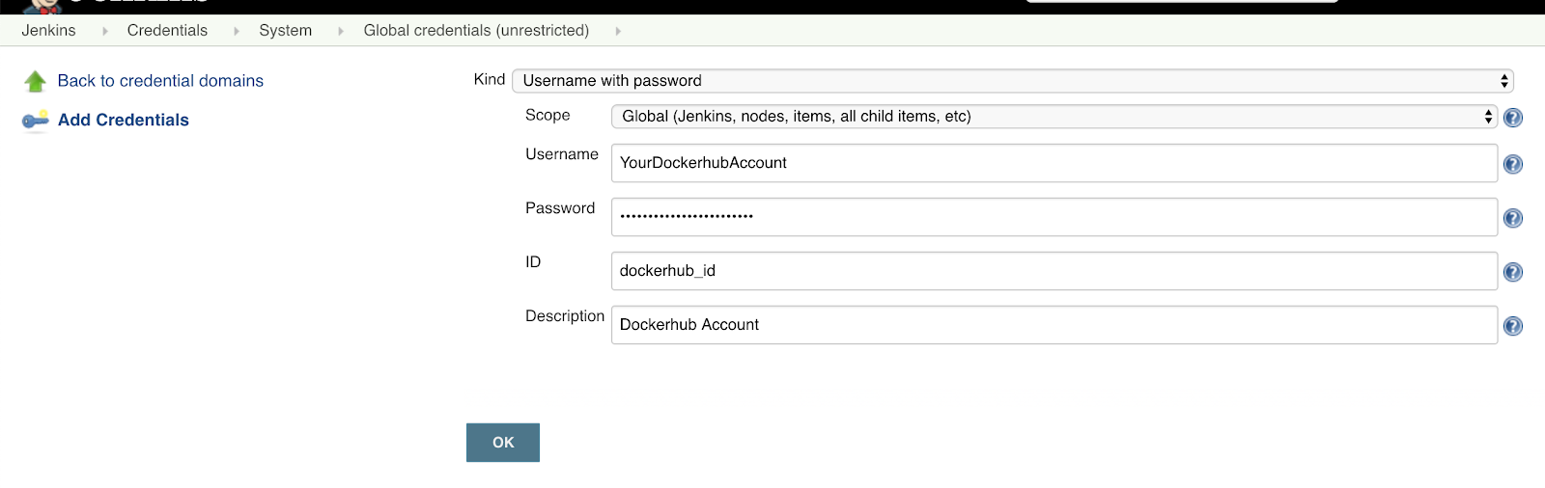Open the help icon beside Password field
1545x488 pixels.
(1513, 218)
